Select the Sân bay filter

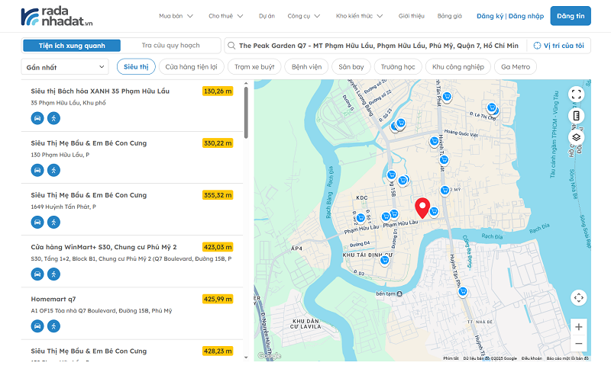[x=351, y=67]
